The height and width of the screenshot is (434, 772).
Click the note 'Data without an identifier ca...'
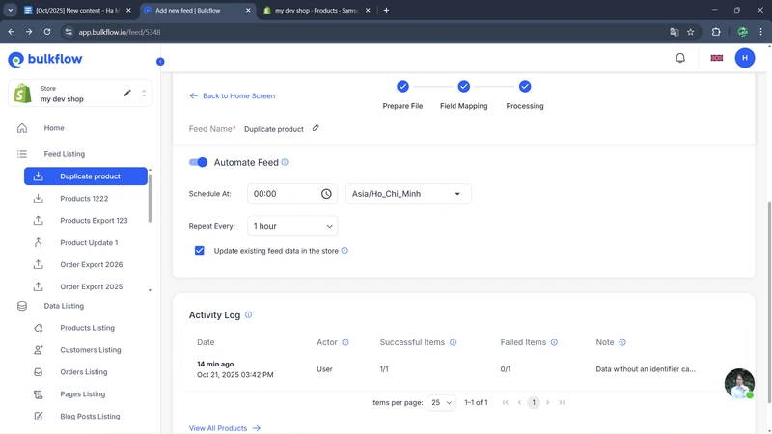[x=646, y=369]
